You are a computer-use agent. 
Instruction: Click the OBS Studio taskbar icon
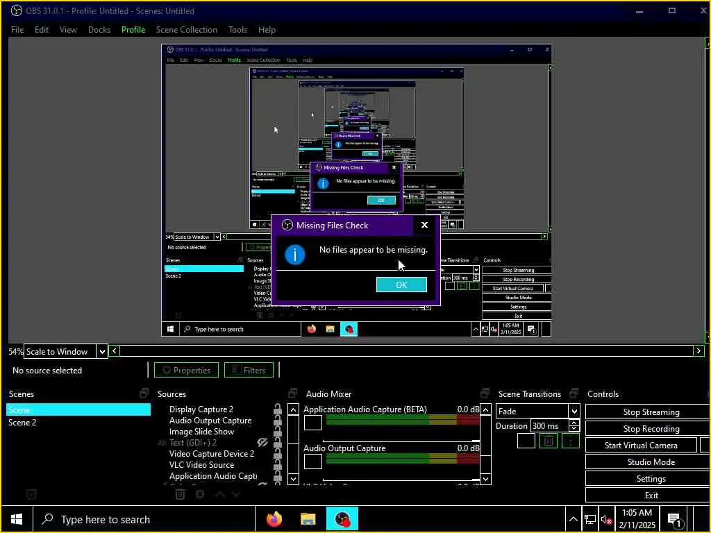(x=342, y=519)
